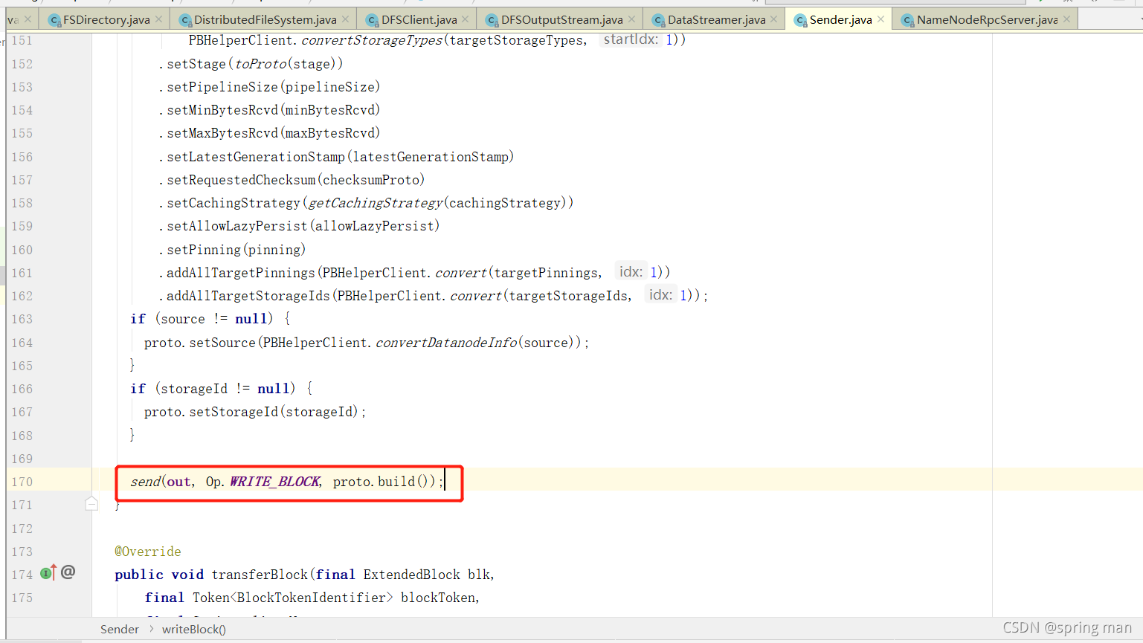Screen dimensions: 1143x643
Task: Click setRequestedChecksum on line 157
Action: 241,180
